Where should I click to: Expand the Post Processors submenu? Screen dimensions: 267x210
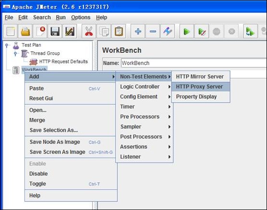tap(144, 137)
